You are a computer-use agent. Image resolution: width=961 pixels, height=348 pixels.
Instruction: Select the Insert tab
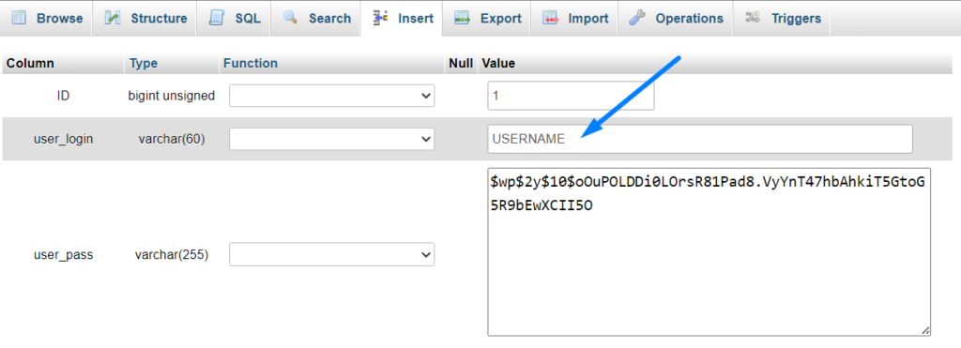click(x=403, y=19)
